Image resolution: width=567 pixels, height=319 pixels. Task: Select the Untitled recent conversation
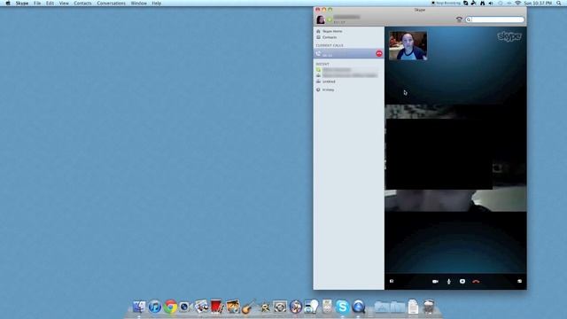click(329, 82)
